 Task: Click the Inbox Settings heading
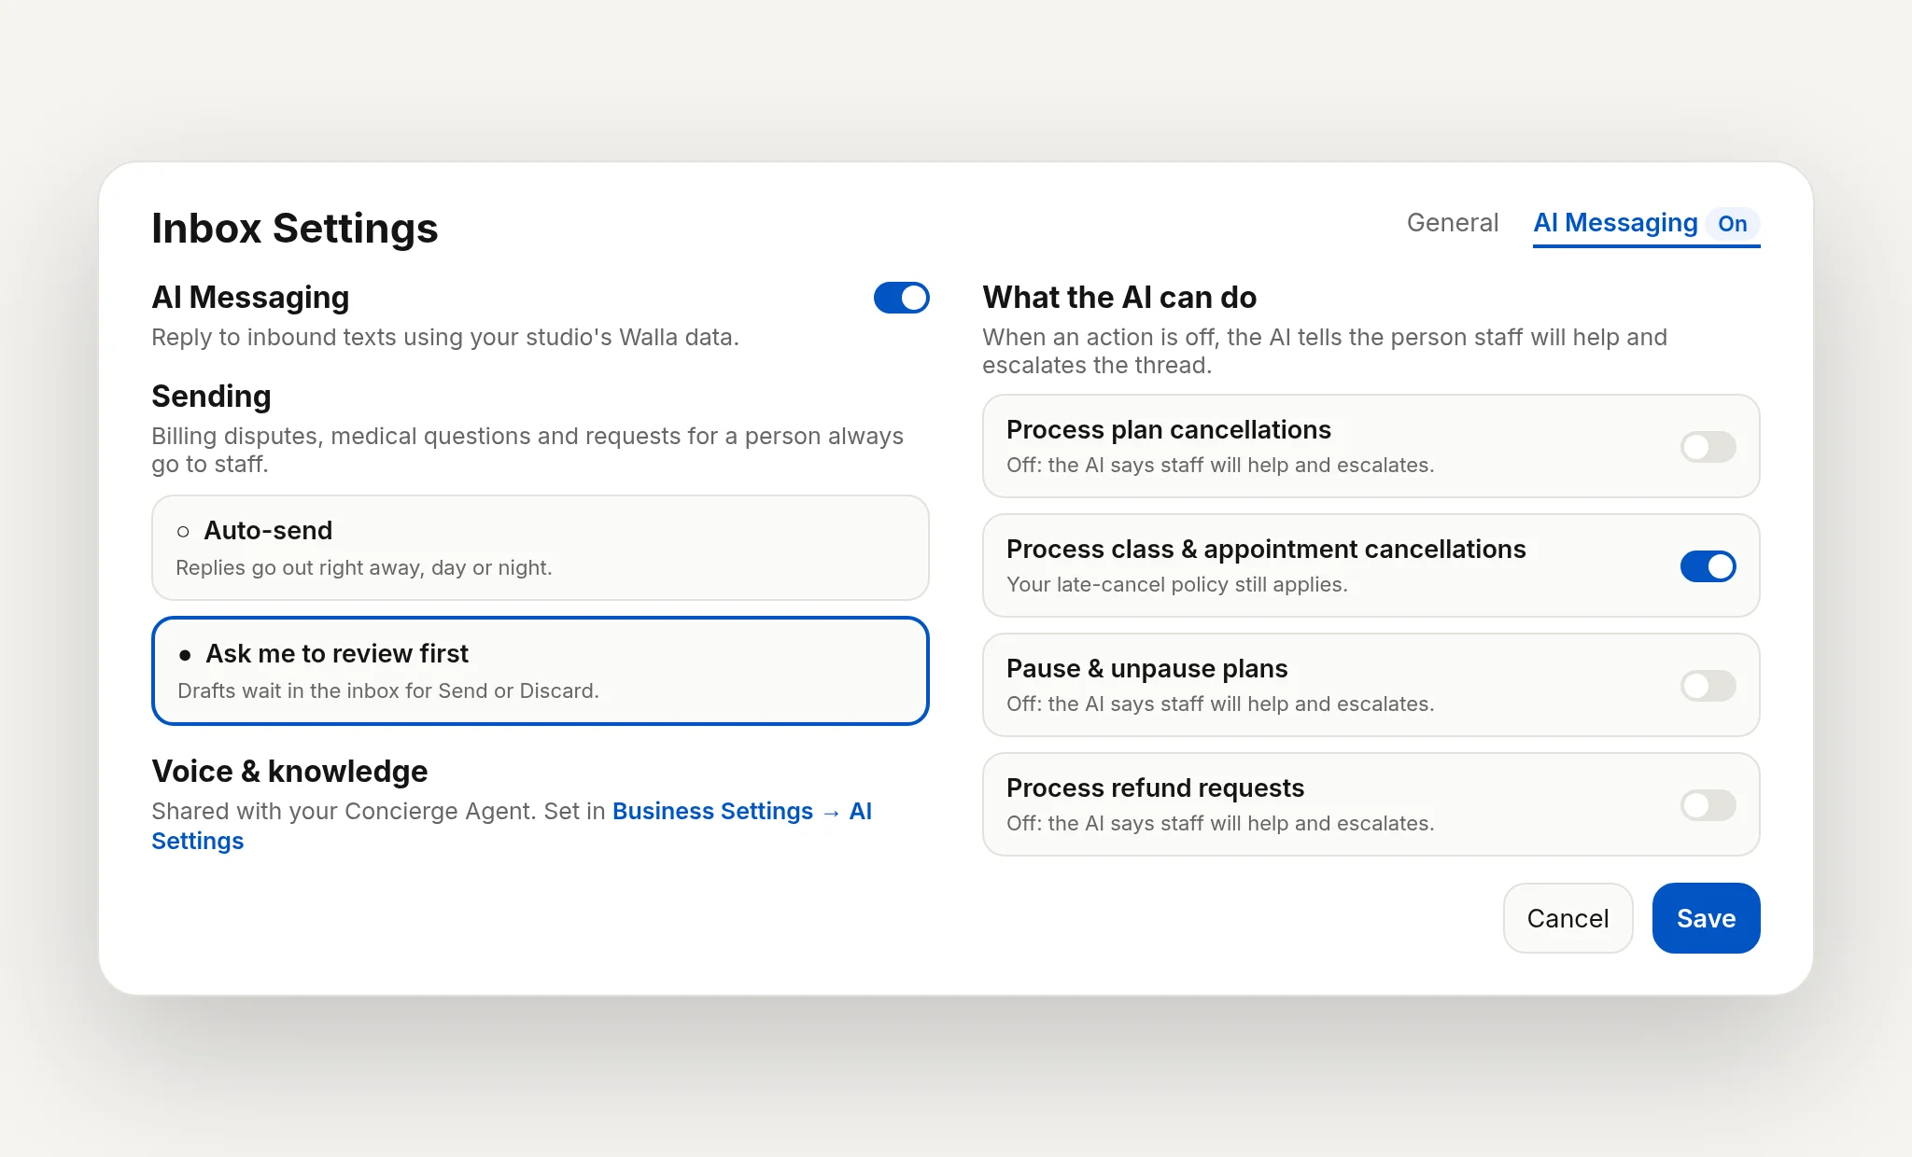pos(295,229)
